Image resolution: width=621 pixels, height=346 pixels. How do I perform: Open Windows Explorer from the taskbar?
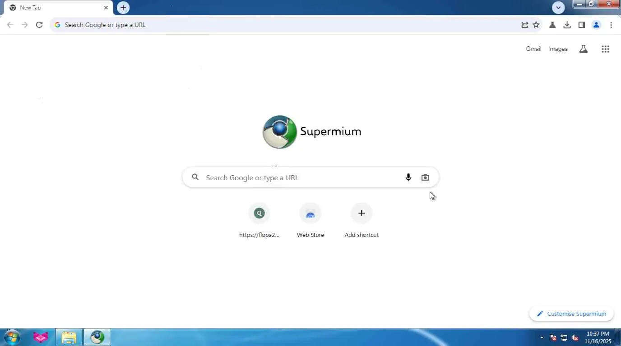coord(69,337)
